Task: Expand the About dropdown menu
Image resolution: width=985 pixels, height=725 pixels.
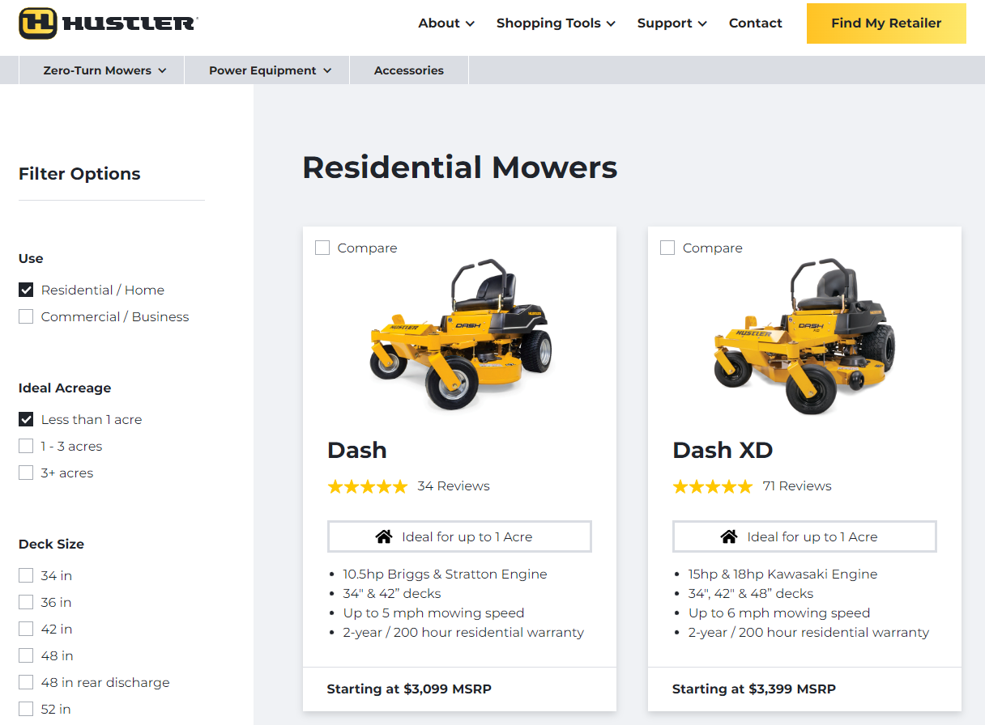Action: pos(446,23)
